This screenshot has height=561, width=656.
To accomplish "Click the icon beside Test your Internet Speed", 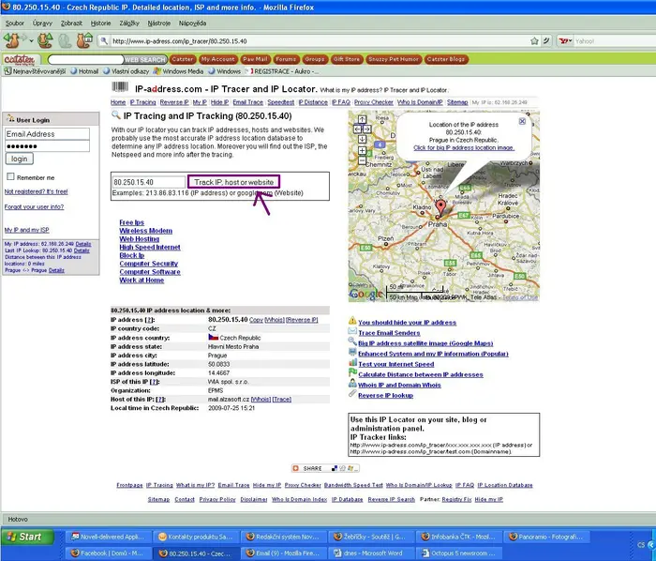I will coord(352,362).
